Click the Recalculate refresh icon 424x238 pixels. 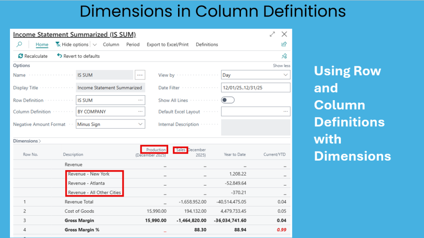pos(20,56)
